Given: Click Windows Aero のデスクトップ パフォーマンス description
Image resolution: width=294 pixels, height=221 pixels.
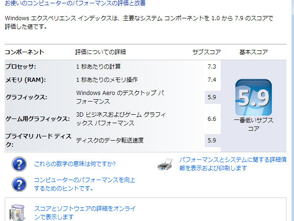Looking at the screenshot, I should pos(120,97).
